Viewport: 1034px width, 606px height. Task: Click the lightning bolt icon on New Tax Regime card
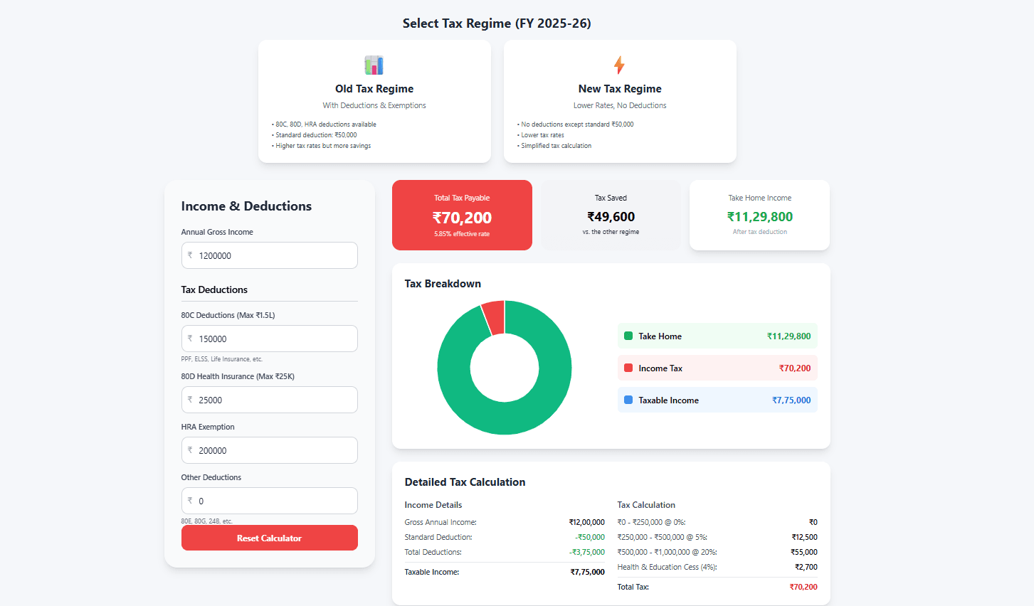click(x=619, y=64)
